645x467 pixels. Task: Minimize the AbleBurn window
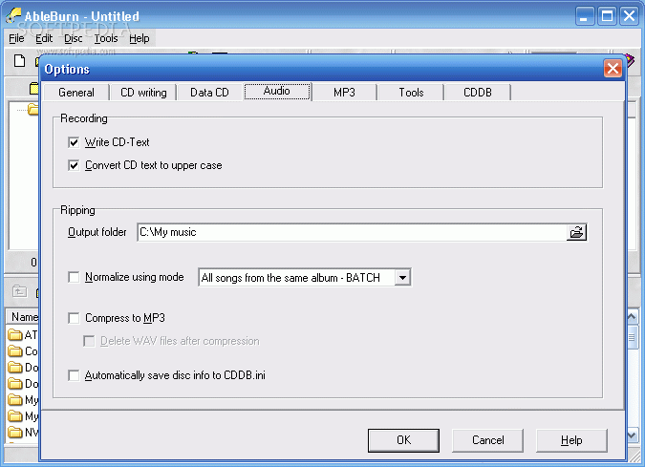[x=585, y=16]
